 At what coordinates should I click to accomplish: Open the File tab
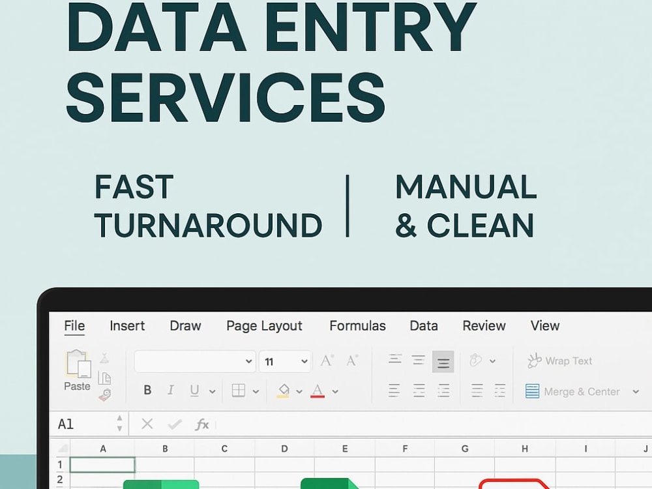coord(74,325)
